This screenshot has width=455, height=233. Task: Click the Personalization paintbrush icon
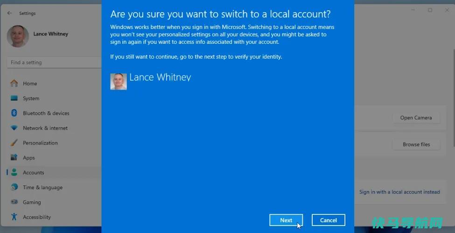pos(14,143)
